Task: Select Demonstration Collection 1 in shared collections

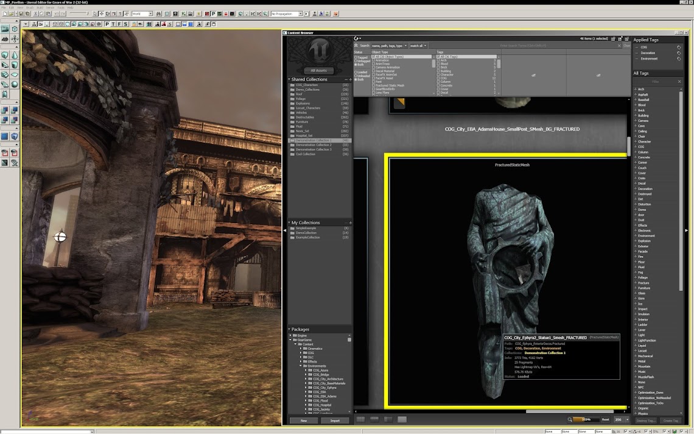Action: coord(318,140)
